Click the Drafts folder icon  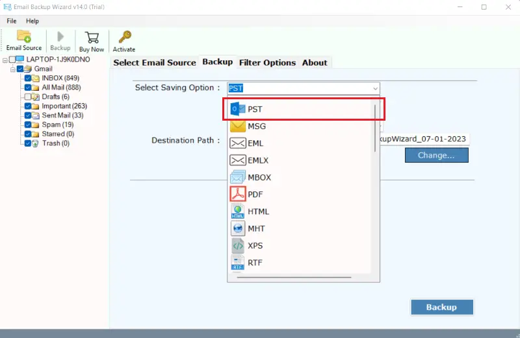click(x=35, y=97)
